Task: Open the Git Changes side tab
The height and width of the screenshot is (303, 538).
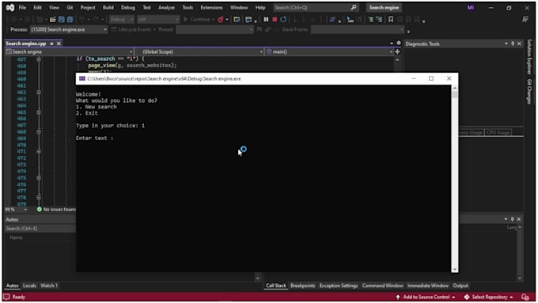Action: point(529,92)
